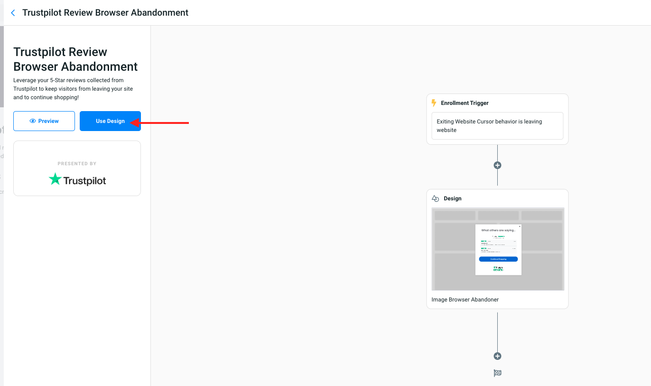This screenshot has width=651, height=386.
Task: Open the Exiting Website Cursor behavior condition
Action: [x=497, y=126]
